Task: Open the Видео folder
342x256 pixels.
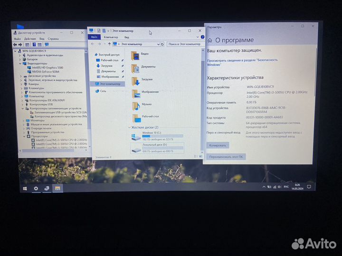Action: (140, 55)
